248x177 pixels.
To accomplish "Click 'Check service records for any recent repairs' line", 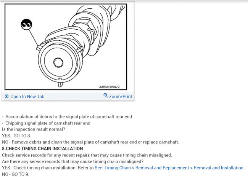I will coord(87,155).
